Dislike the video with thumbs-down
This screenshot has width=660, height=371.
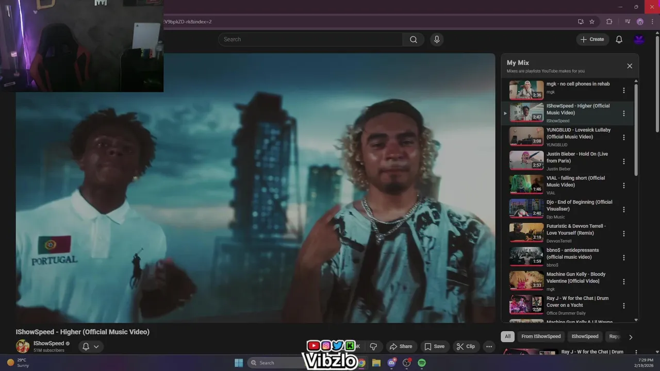[373, 346]
